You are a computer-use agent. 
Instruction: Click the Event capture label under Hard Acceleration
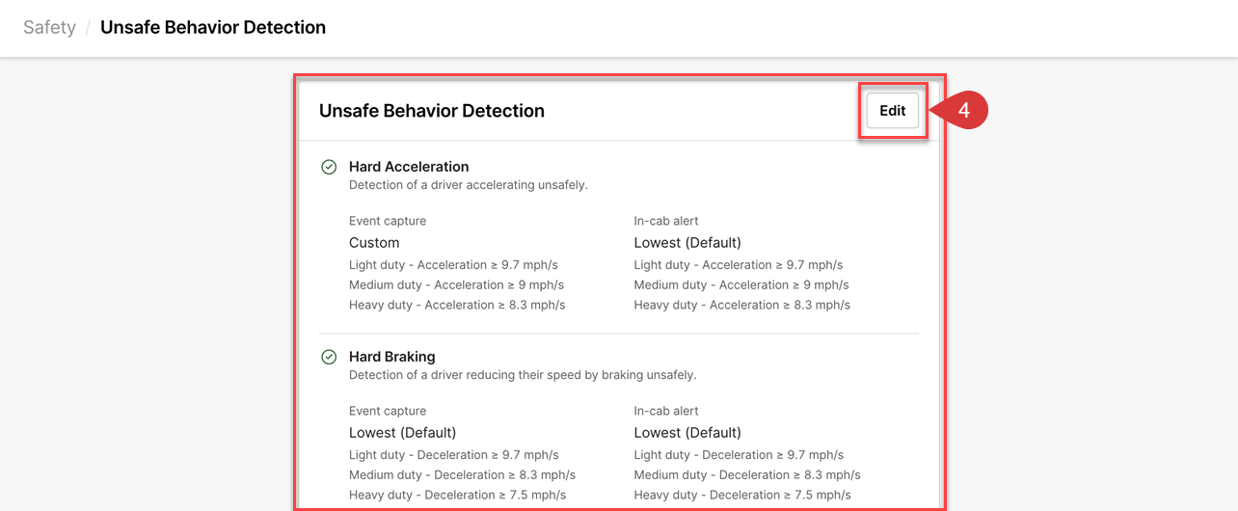pos(388,221)
